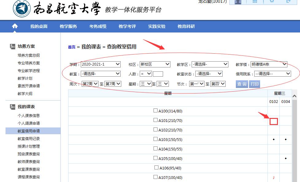Open the 教学服务 menu
This screenshot has height=182, width=300.
68,26
